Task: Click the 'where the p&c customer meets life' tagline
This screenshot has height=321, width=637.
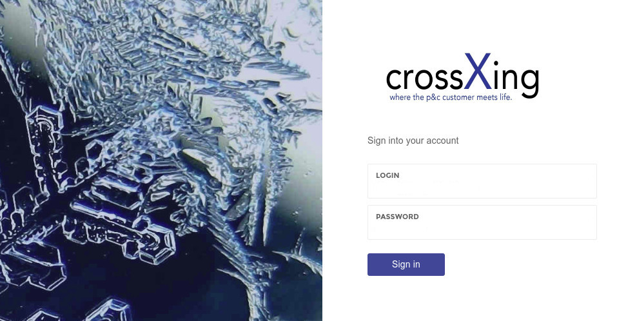Action: click(x=451, y=97)
